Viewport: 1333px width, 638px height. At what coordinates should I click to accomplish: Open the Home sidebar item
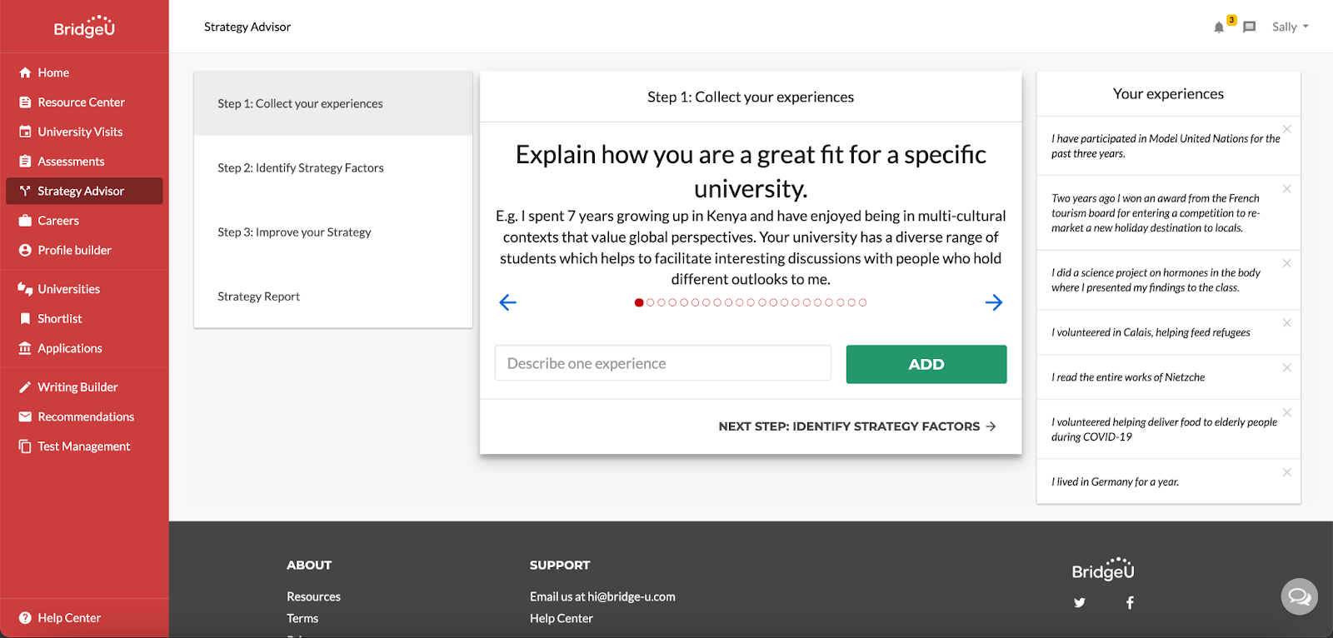[x=84, y=72]
